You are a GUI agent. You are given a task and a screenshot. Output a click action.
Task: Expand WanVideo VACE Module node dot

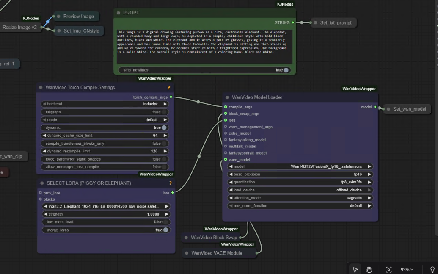187,253
